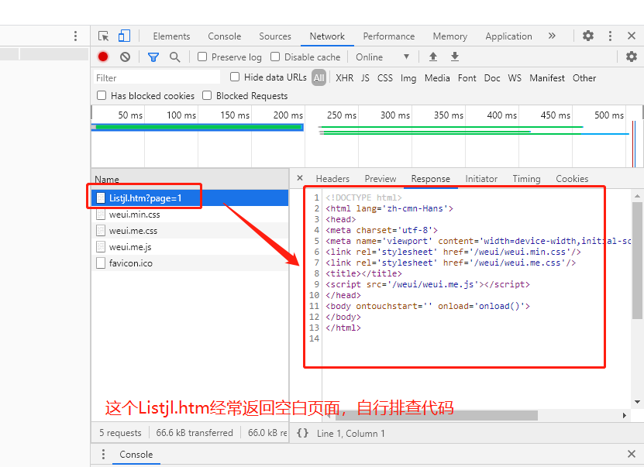Viewport: 644px width, 467px height.
Task: Filter requests by XHR type
Action: (344, 78)
